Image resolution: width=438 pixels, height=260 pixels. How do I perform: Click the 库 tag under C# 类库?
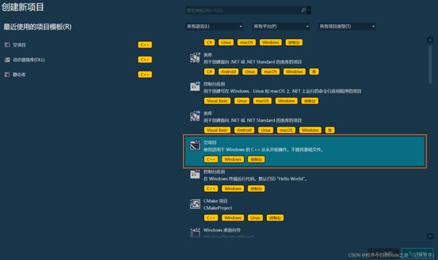[314, 71]
